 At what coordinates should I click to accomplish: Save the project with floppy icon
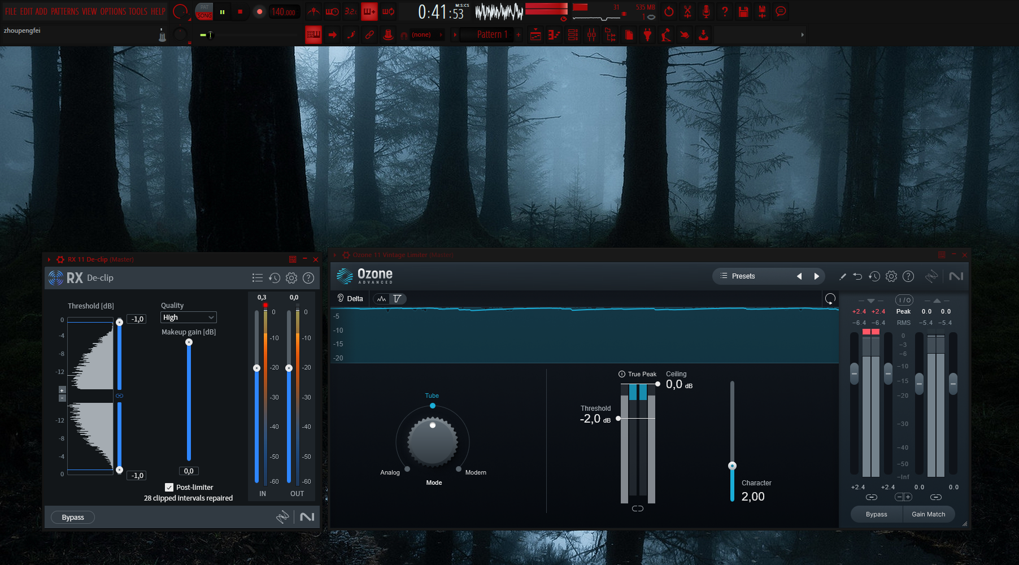coord(743,11)
